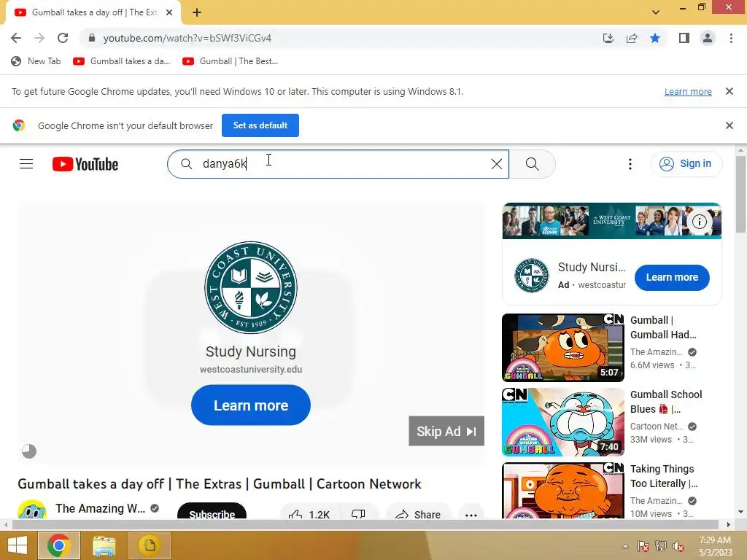Screen dimensions: 747x560
Task: Click the install app icon in address bar
Action: click(x=608, y=38)
